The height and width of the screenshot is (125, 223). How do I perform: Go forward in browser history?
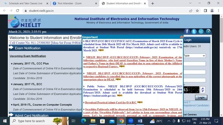pos(11,11)
